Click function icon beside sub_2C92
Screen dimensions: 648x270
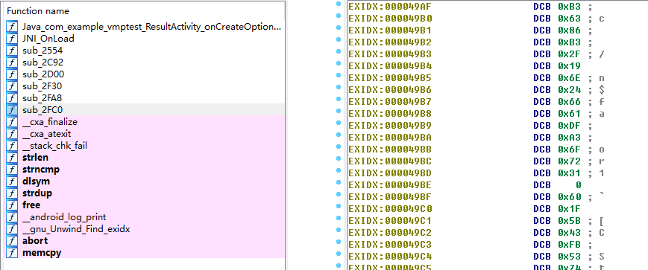pyautogui.click(x=13, y=62)
